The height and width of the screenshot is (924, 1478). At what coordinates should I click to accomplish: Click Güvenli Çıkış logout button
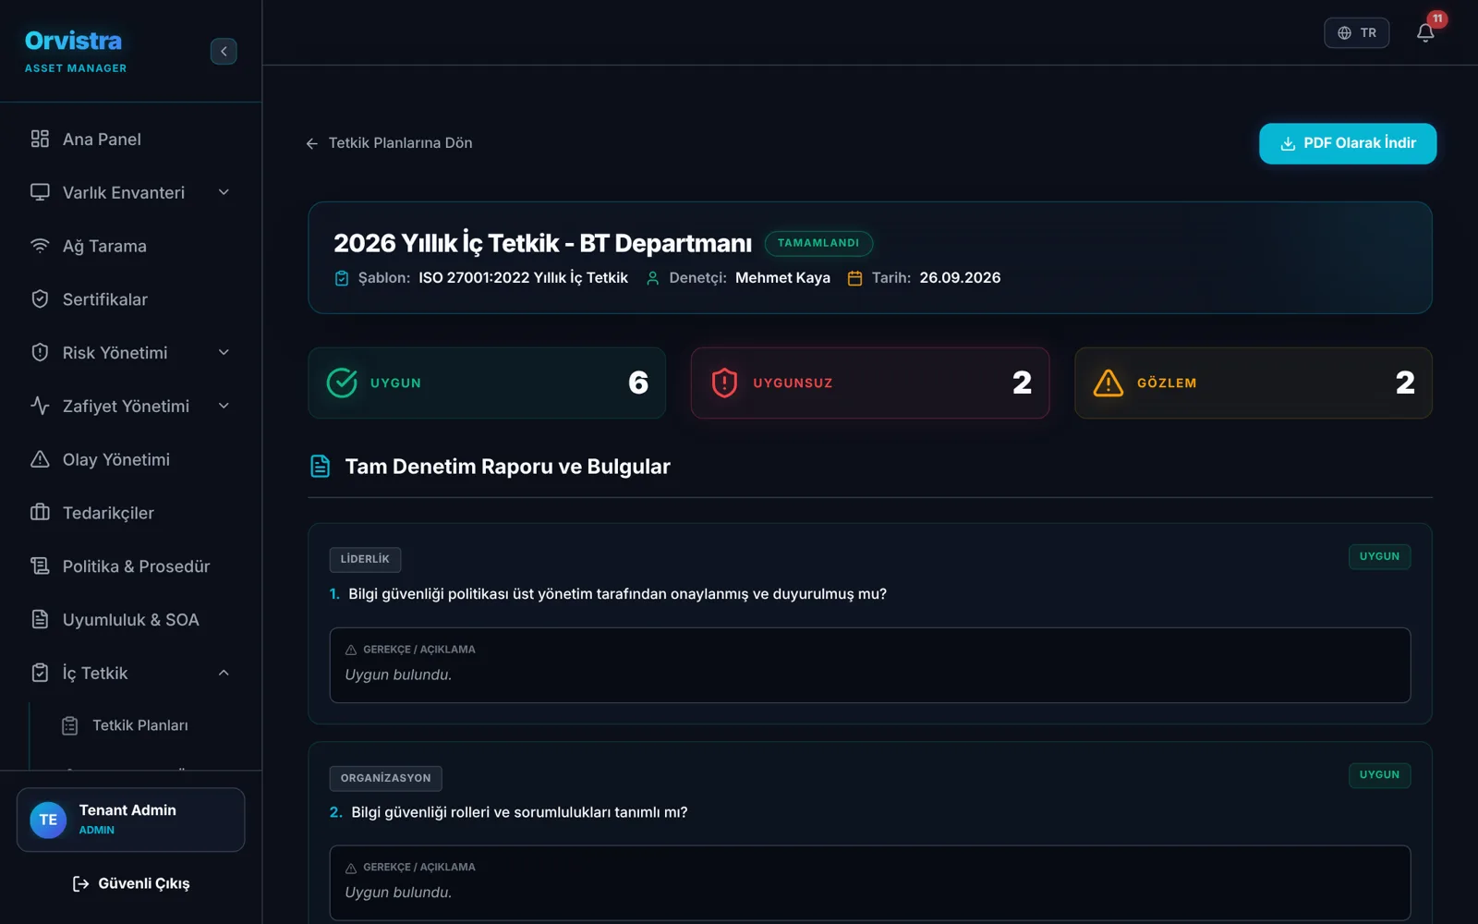131,883
